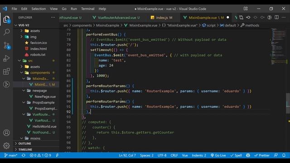This screenshot has height=163, width=290.
Task: Open the Help menu
Action: (102, 9)
